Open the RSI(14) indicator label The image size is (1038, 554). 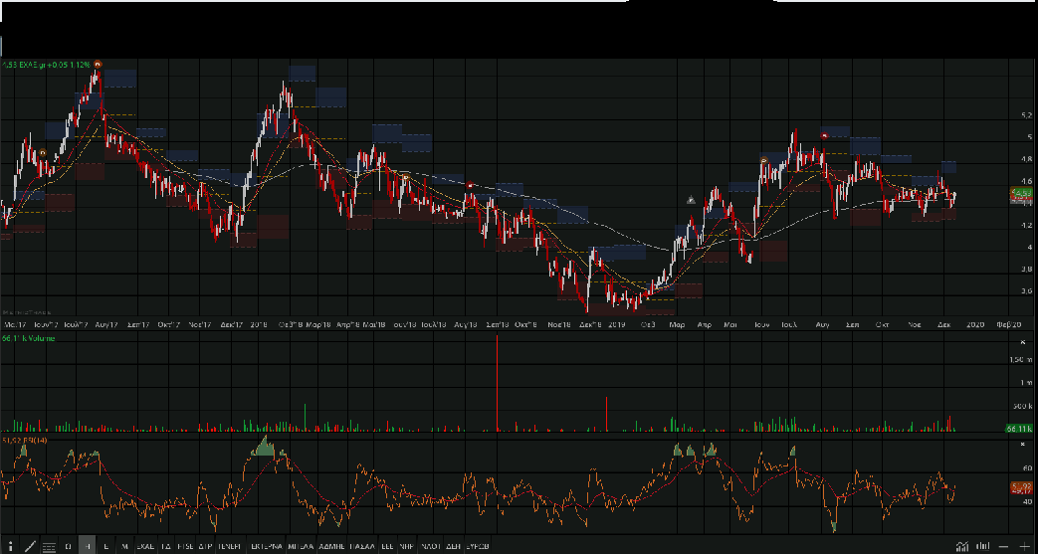coord(24,439)
